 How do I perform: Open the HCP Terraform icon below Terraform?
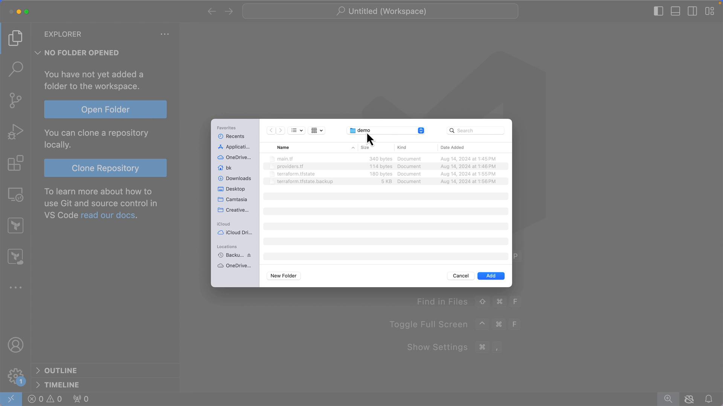15,257
